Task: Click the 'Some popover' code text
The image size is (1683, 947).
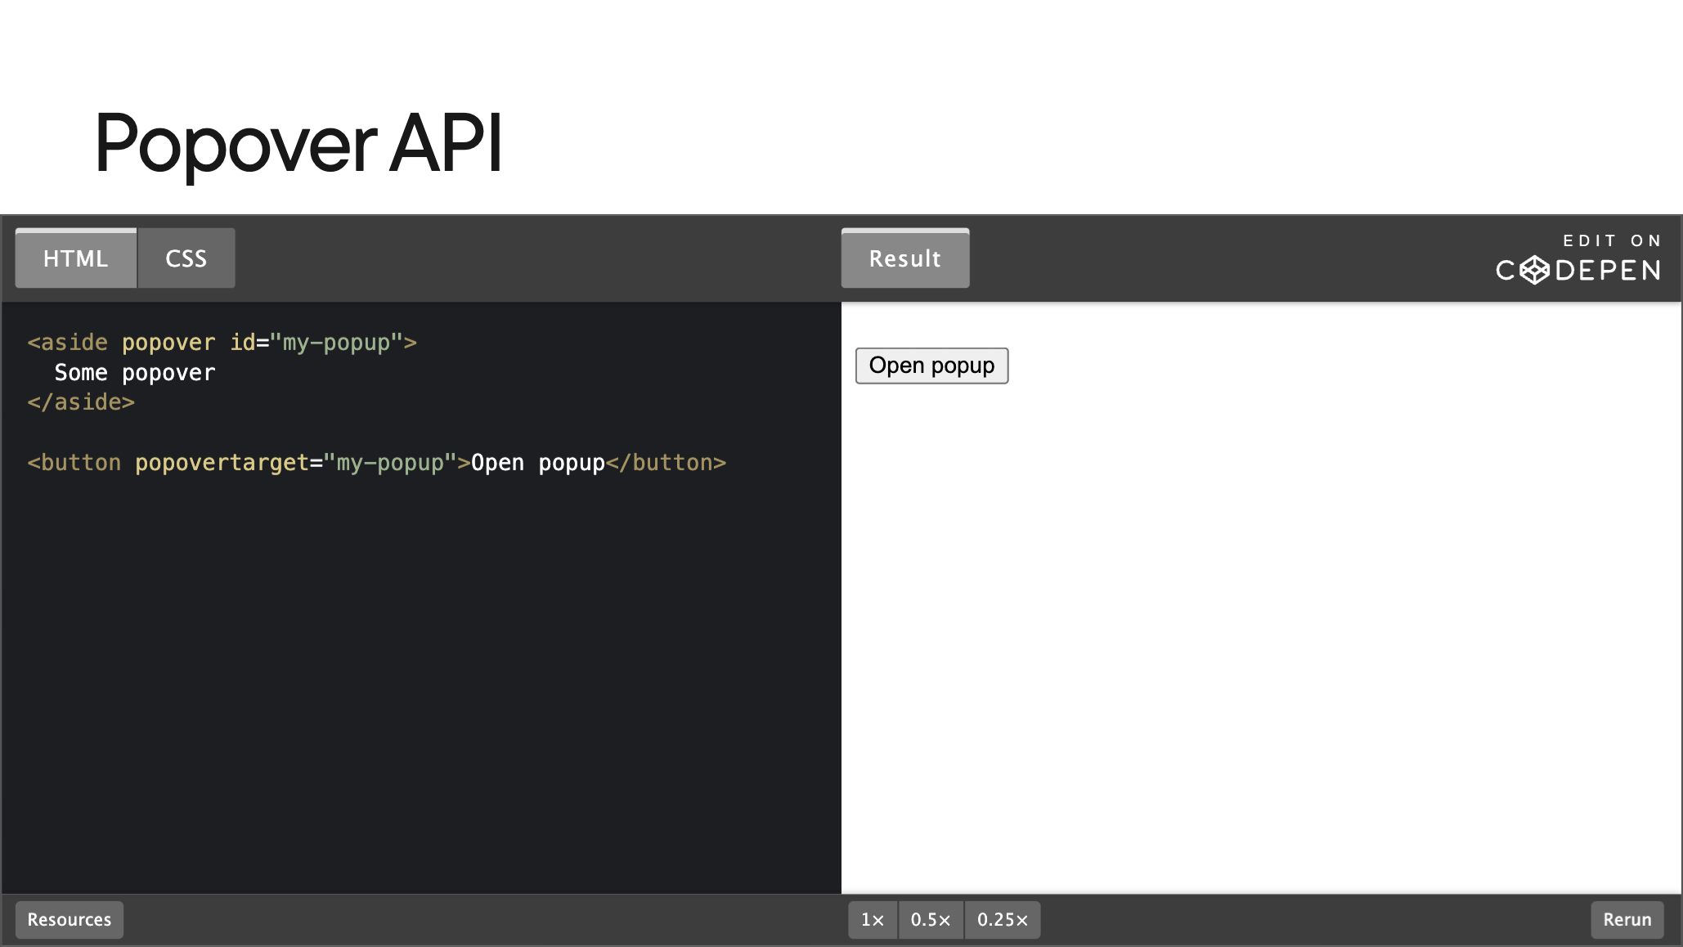Action: coord(135,373)
